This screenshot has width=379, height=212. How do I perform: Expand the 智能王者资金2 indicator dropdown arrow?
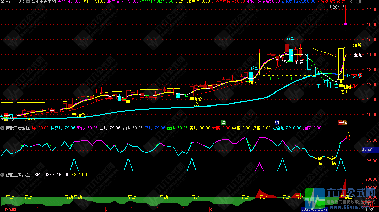pos(2,175)
